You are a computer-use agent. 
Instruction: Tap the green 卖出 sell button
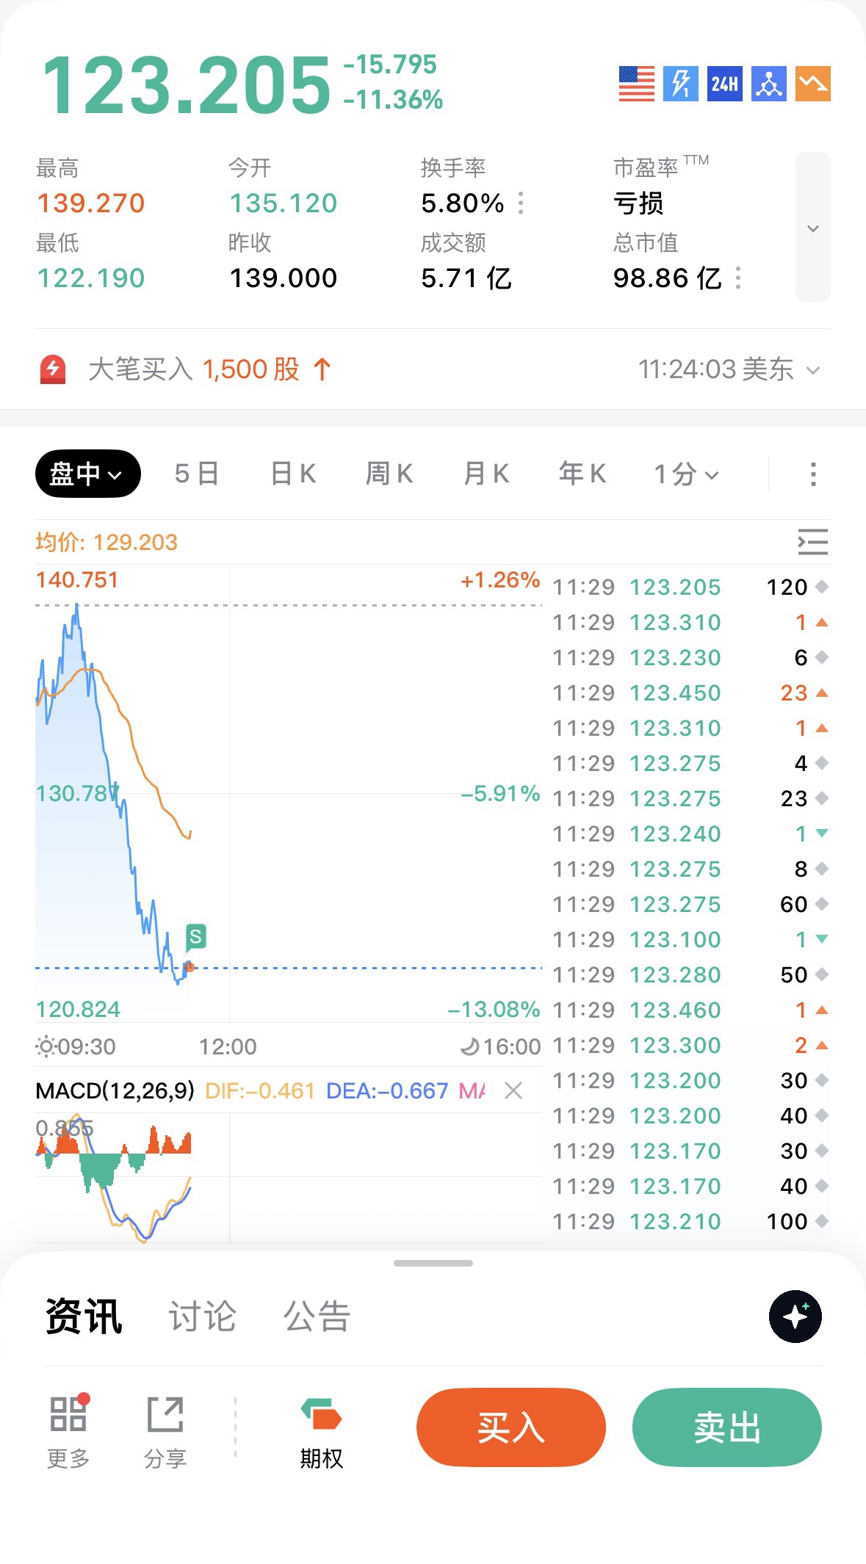(727, 1427)
